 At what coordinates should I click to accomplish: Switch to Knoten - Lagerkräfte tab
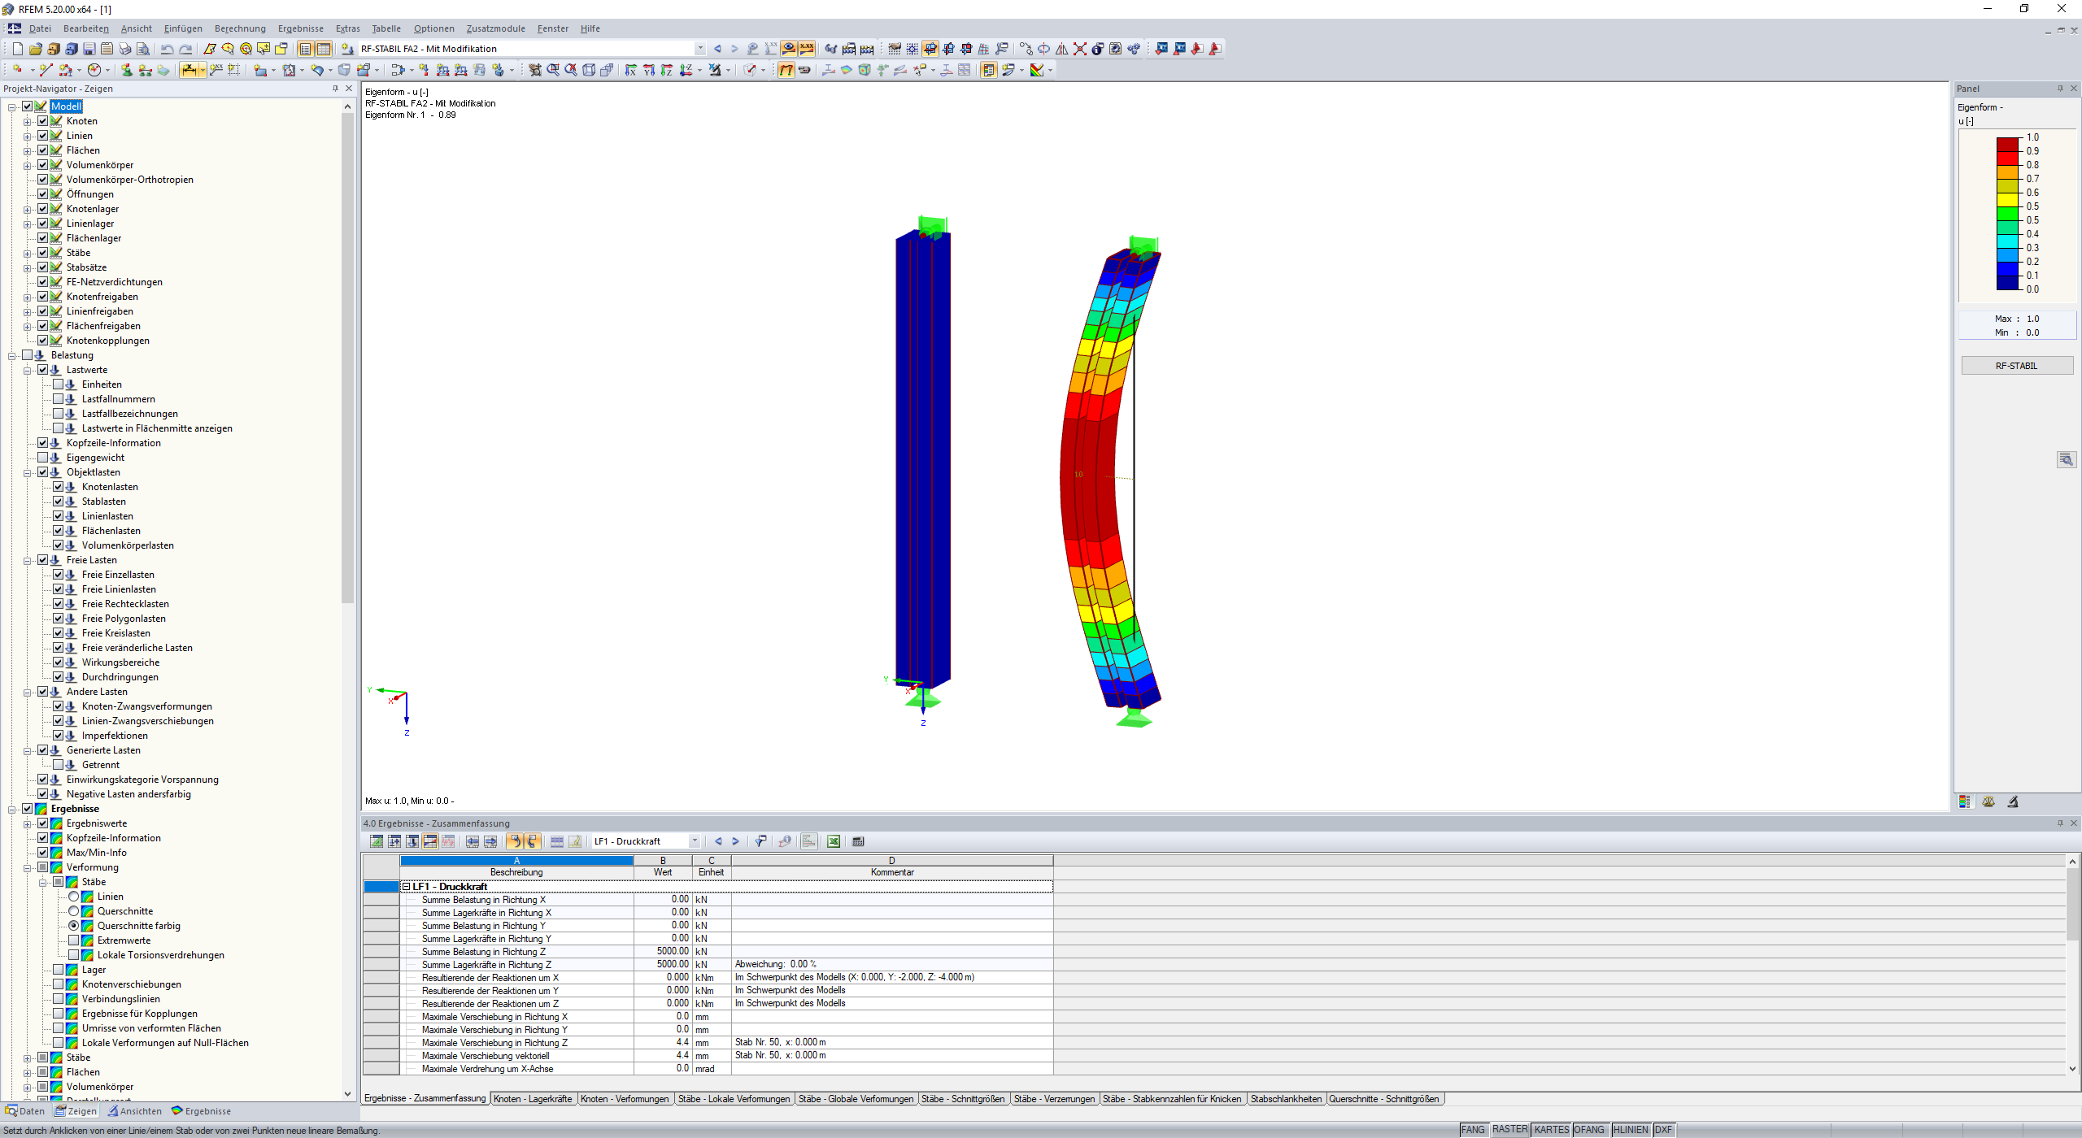[x=533, y=1099]
